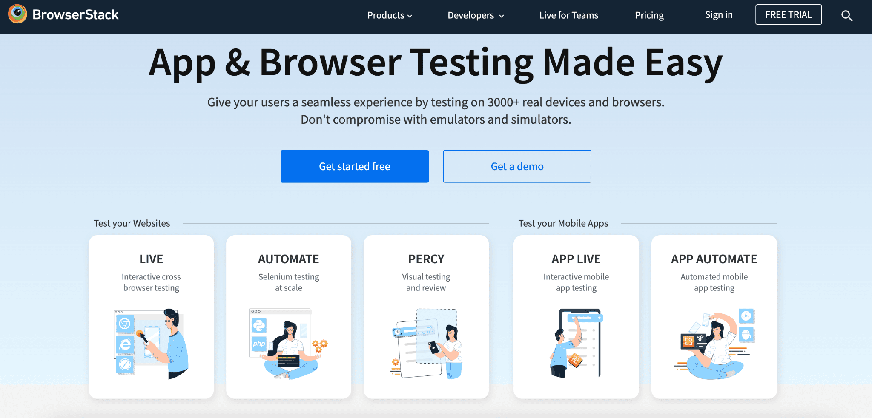Go to the Pricing page
The height and width of the screenshot is (418, 872).
pos(649,15)
